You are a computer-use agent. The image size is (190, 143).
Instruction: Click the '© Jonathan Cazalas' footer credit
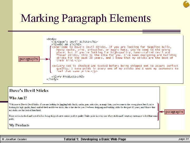(14, 139)
